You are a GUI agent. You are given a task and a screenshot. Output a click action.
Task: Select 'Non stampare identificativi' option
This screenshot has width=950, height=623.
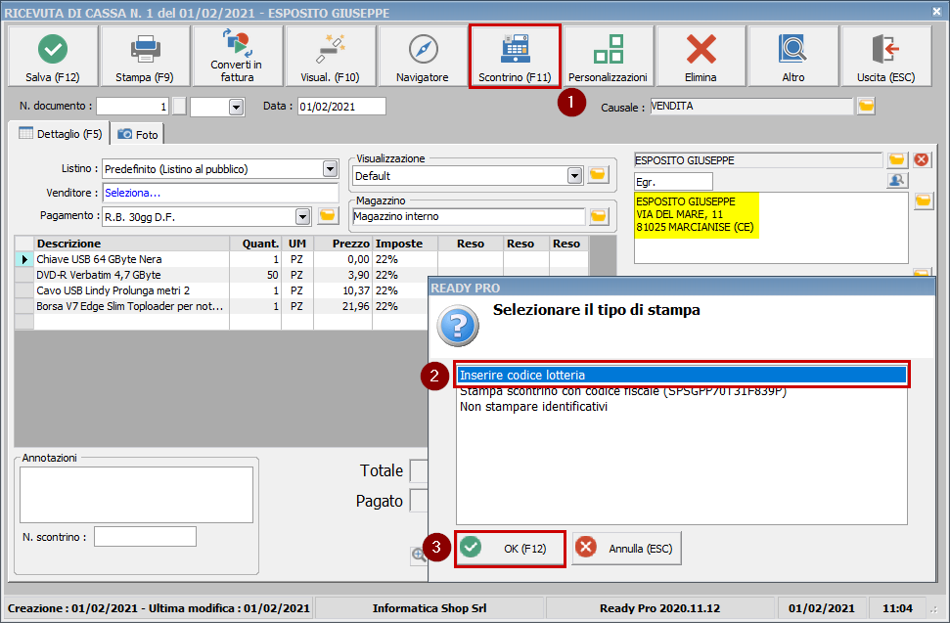pyautogui.click(x=533, y=407)
